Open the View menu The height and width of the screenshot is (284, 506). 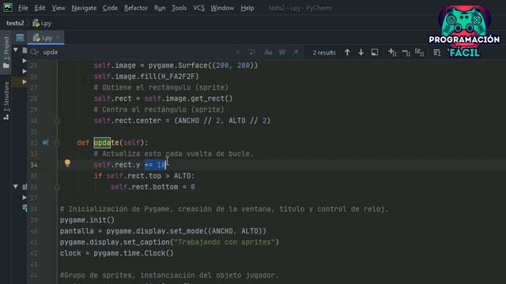pyautogui.click(x=59, y=8)
